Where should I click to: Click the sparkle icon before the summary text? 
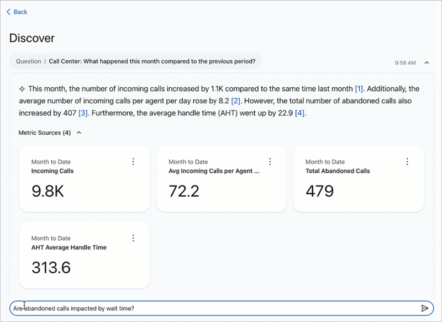[21, 88]
